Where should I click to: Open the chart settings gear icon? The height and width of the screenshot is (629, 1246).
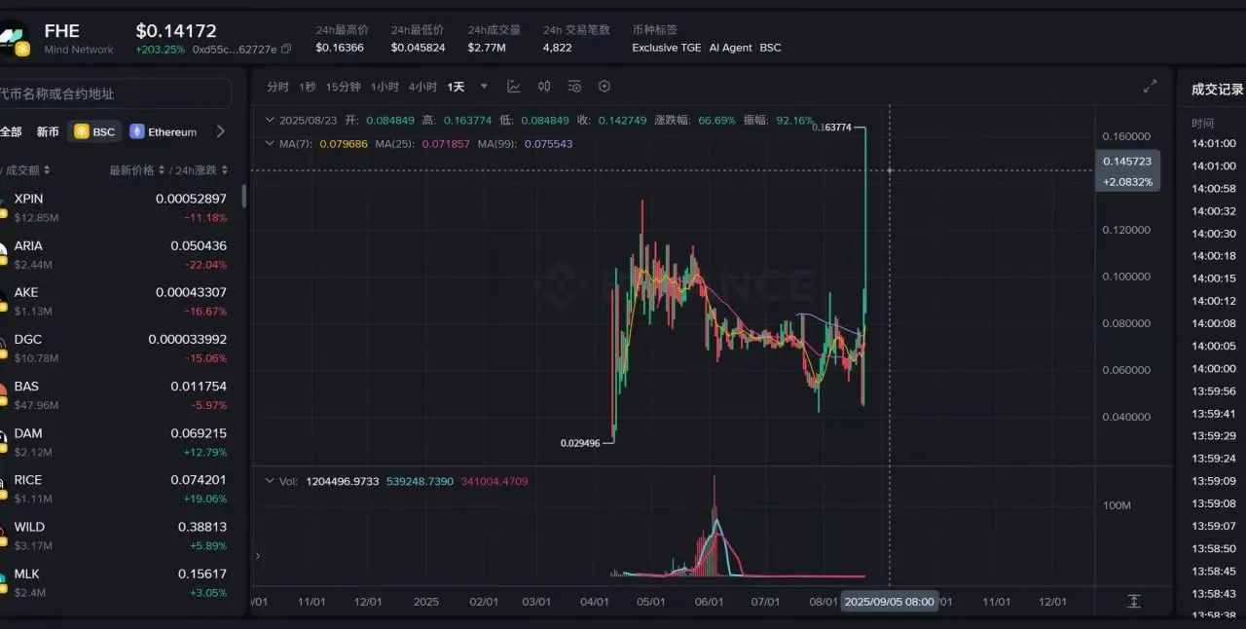pos(605,87)
